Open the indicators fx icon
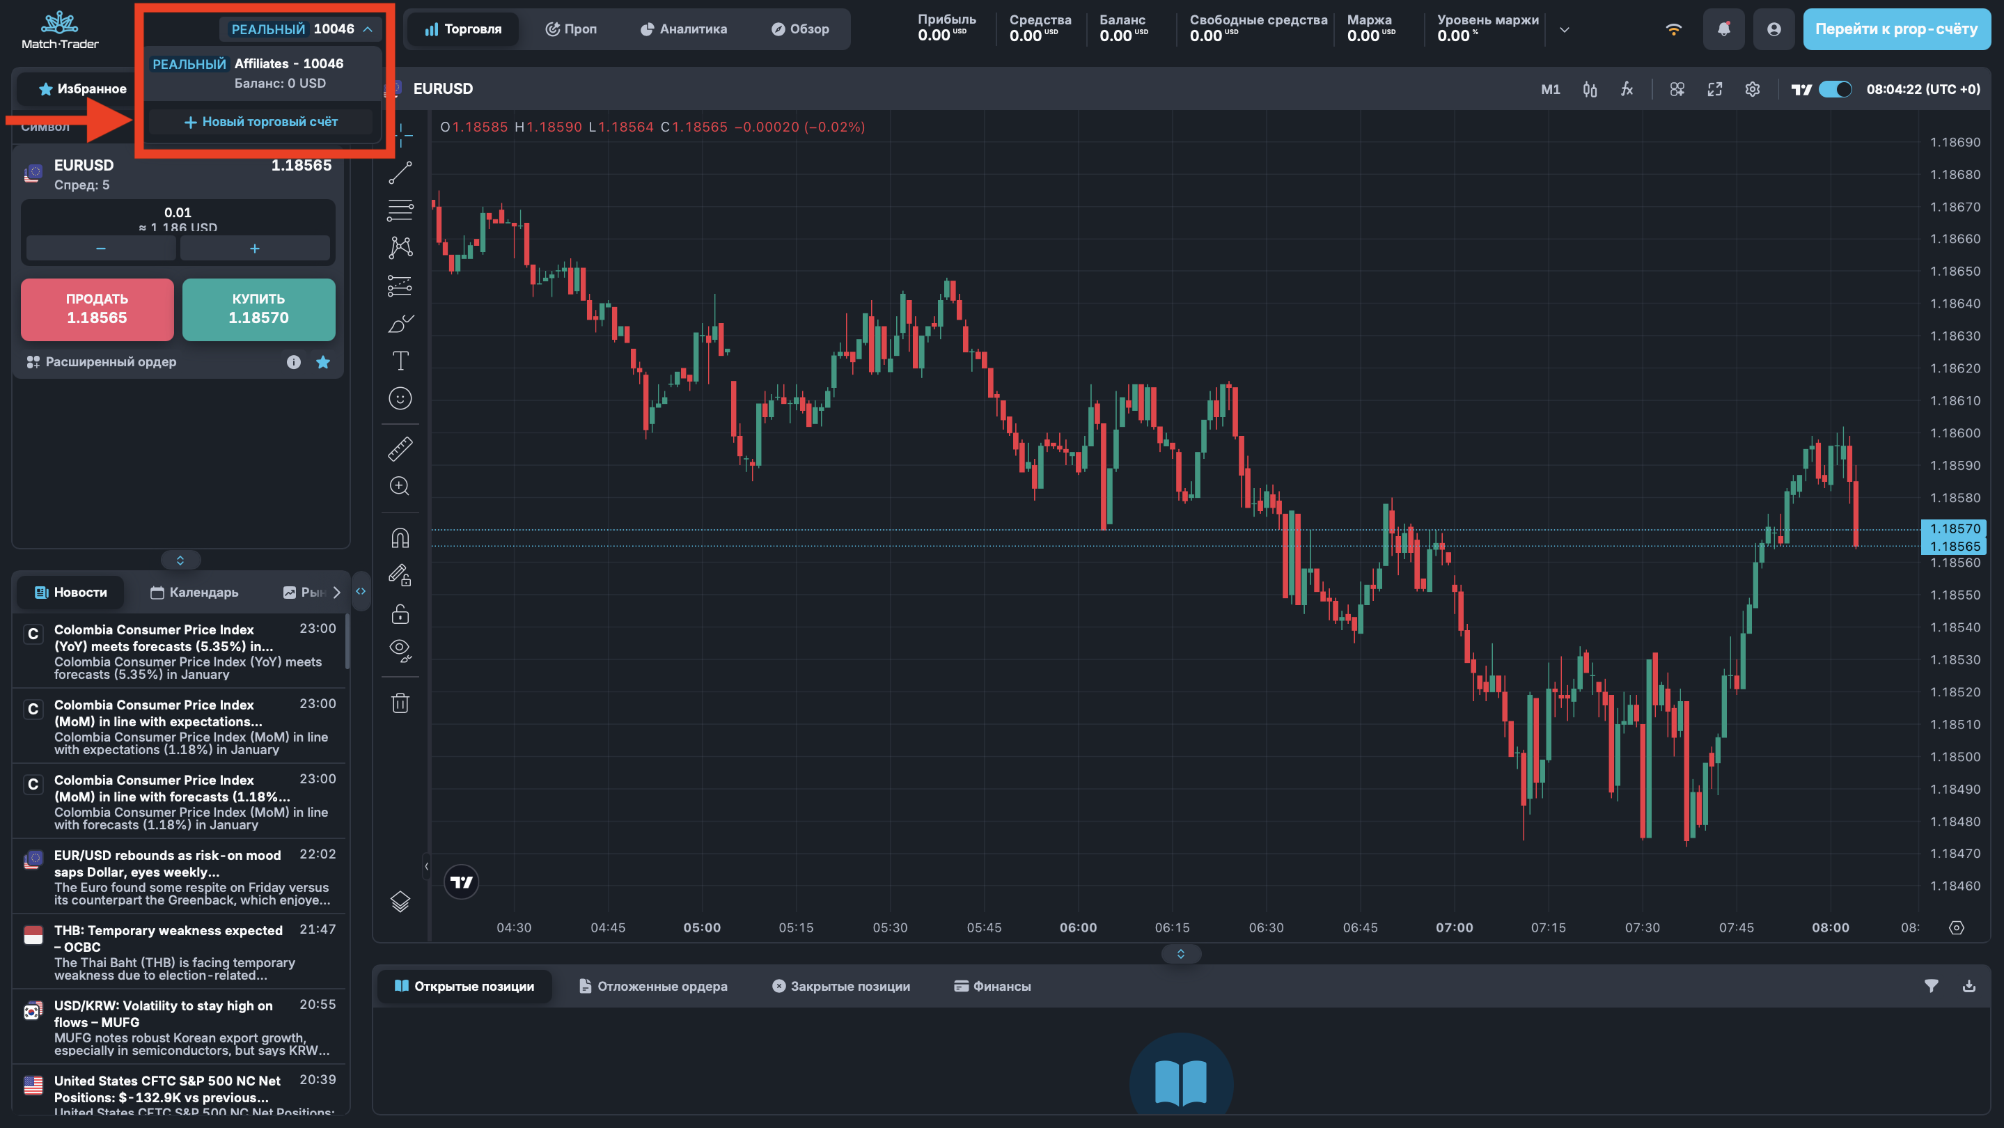This screenshot has width=2004, height=1128. click(x=1627, y=89)
